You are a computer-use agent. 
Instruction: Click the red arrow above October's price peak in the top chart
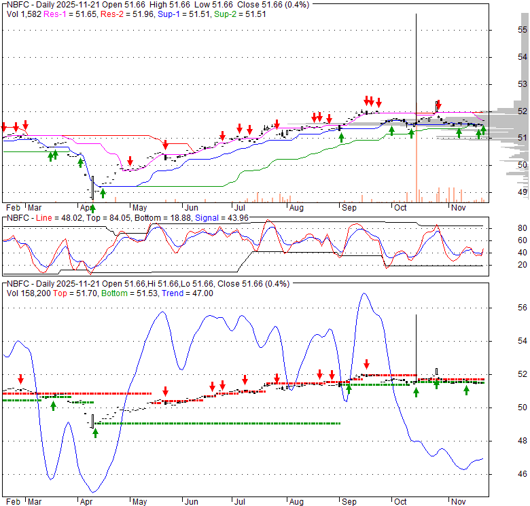[438, 105]
